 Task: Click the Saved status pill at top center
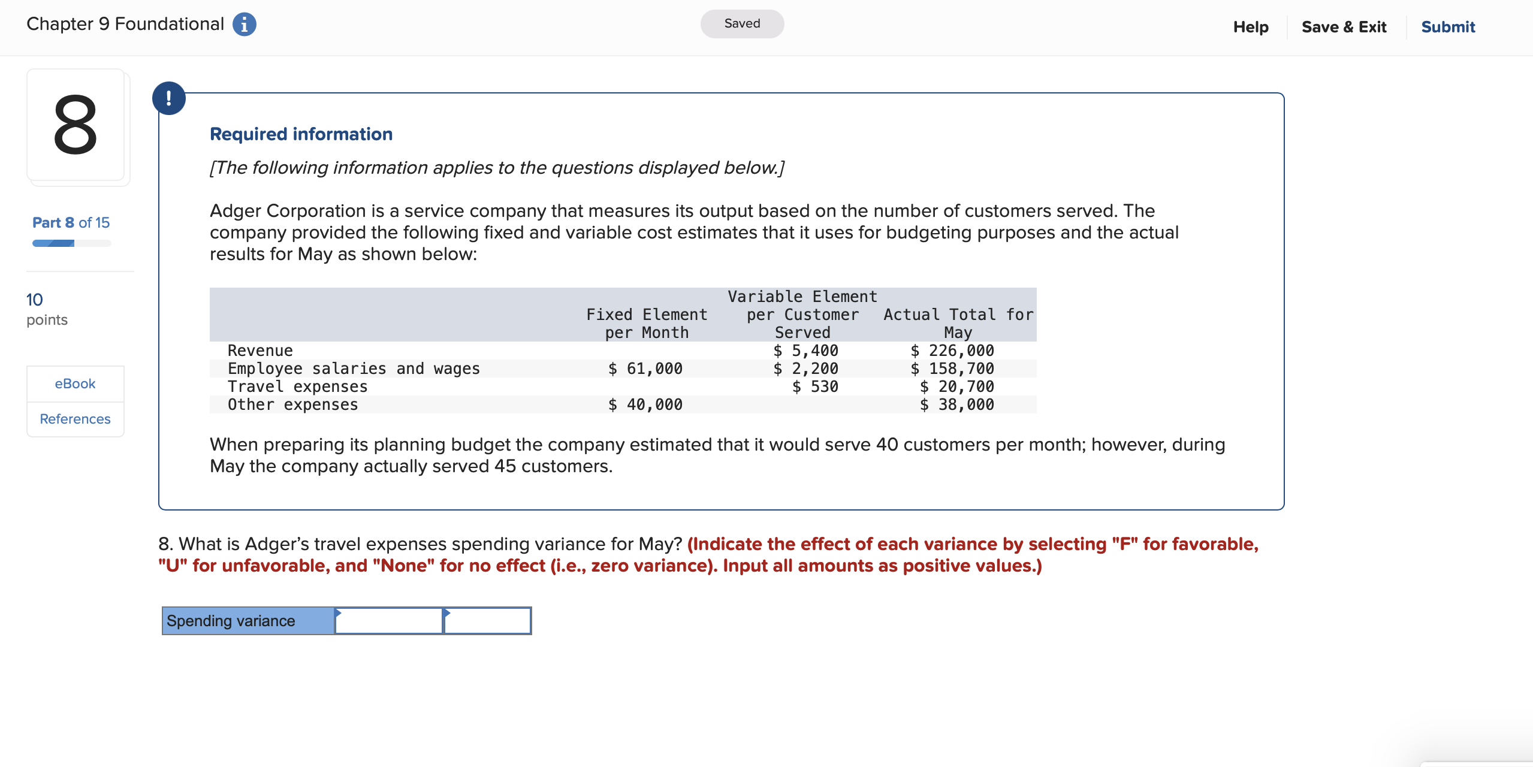[741, 23]
